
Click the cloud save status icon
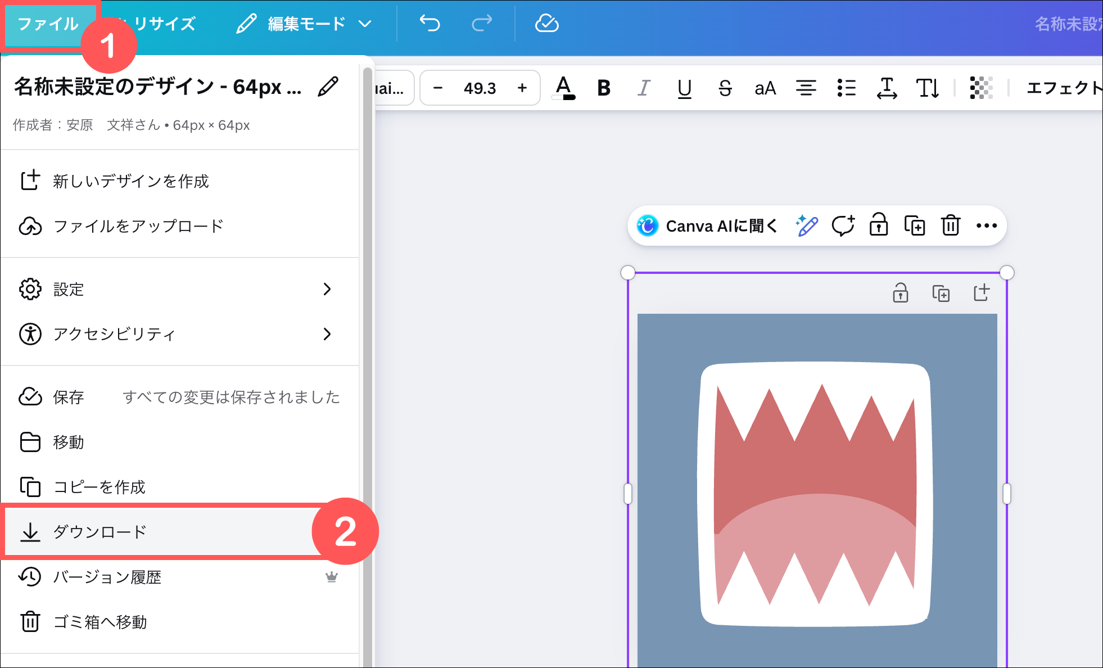(x=546, y=24)
